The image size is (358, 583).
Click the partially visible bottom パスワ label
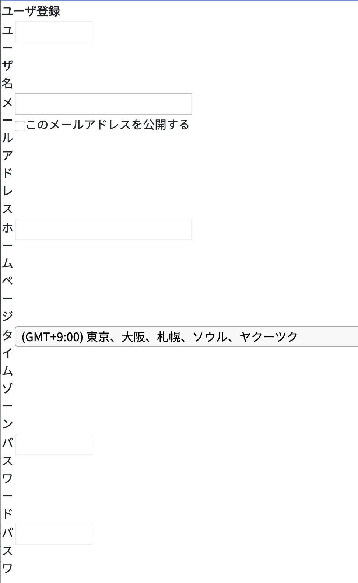7,551
